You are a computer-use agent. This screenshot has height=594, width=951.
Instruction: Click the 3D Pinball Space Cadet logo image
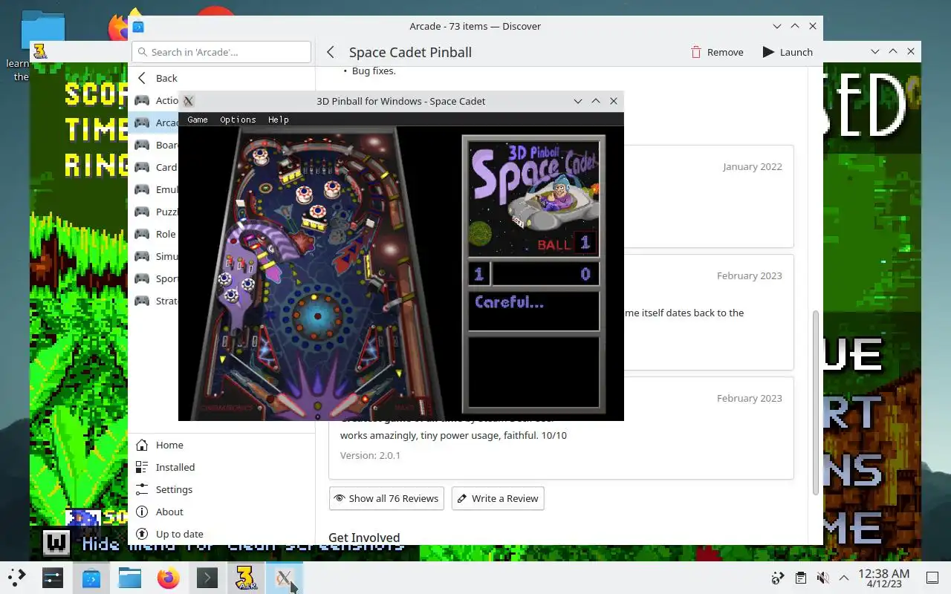pyautogui.click(x=533, y=198)
